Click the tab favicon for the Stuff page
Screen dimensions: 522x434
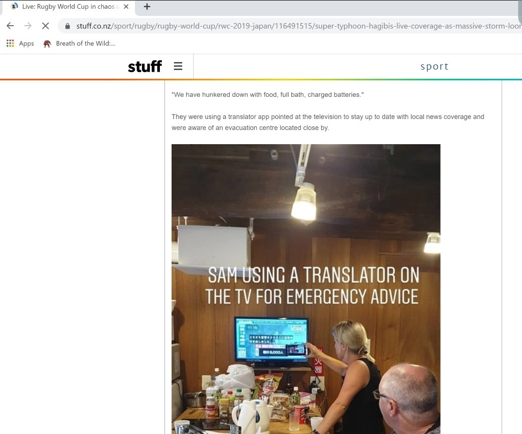coord(15,7)
